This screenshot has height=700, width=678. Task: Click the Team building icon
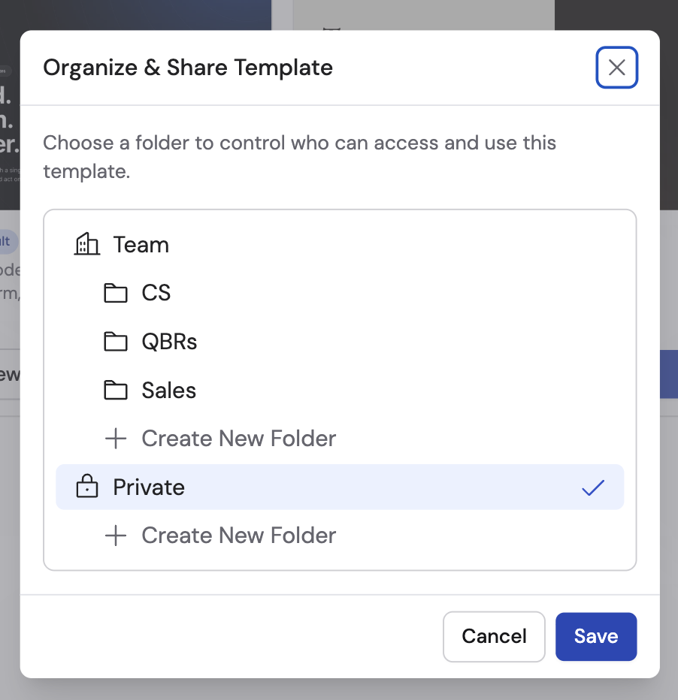pyautogui.click(x=86, y=244)
